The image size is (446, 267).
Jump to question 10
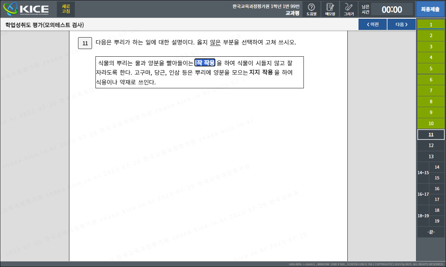click(x=431, y=123)
